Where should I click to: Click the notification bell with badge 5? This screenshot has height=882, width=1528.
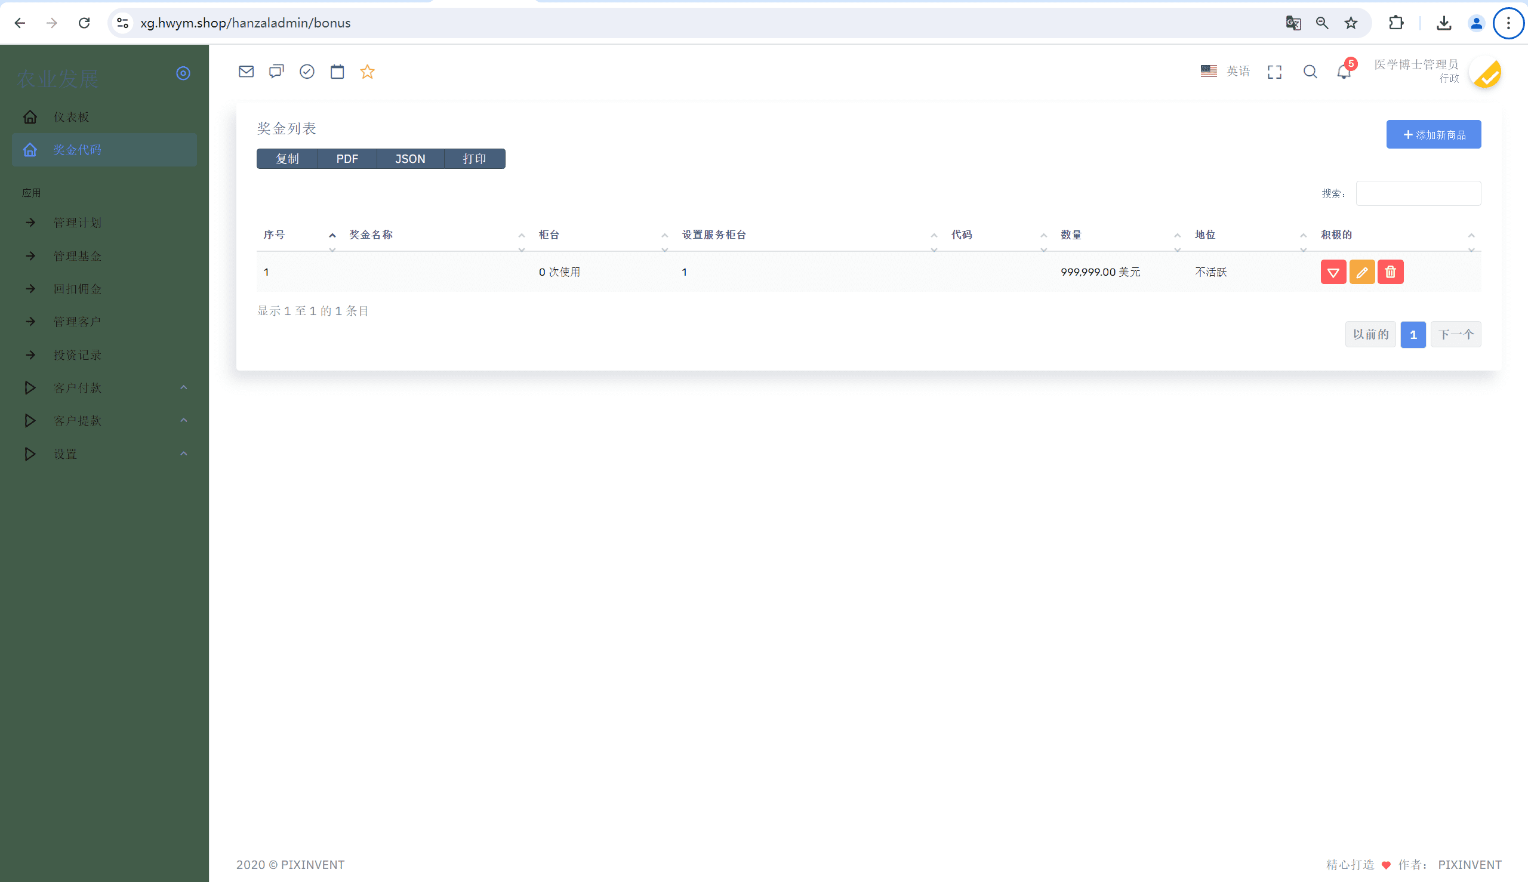click(x=1344, y=72)
